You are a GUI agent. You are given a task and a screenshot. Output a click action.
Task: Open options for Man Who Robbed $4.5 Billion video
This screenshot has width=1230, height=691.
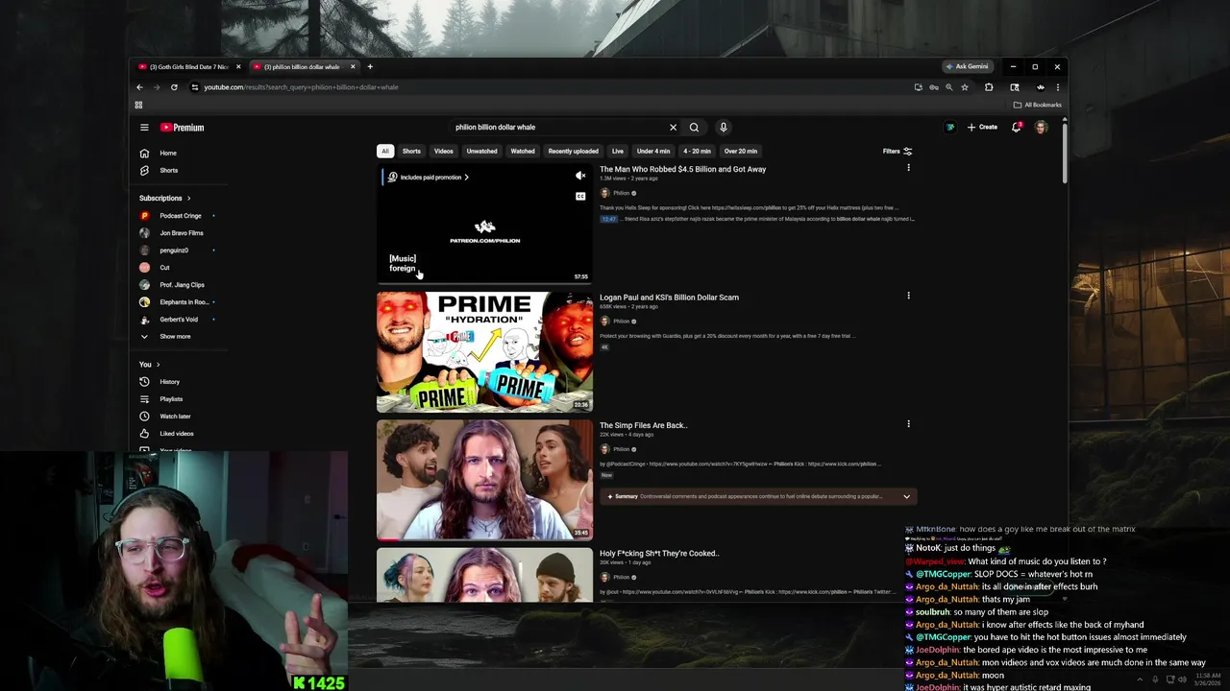click(x=908, y=168)
